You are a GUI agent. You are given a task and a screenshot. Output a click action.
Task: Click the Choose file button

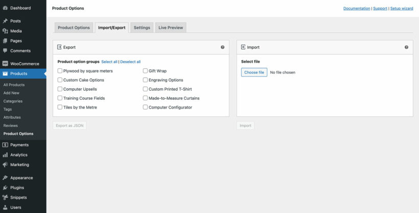(x=254, y=72)
